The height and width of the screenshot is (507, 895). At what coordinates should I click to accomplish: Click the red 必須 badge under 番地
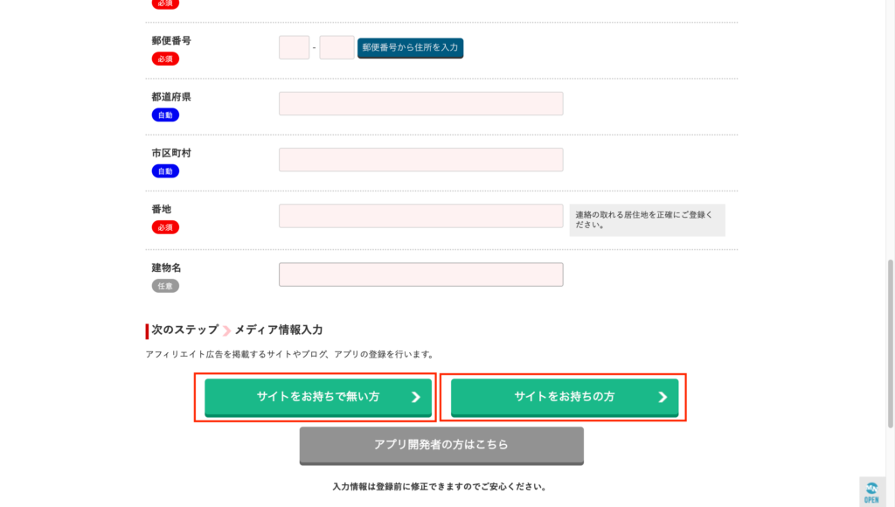(165, 227)
